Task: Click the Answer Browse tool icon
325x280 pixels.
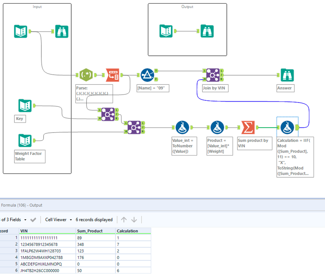Action: [x=287, y=75]
